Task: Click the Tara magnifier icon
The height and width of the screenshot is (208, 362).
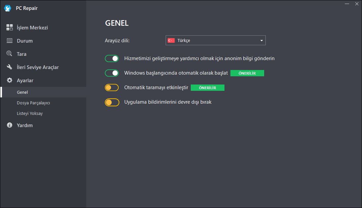Action: (9, 54)
